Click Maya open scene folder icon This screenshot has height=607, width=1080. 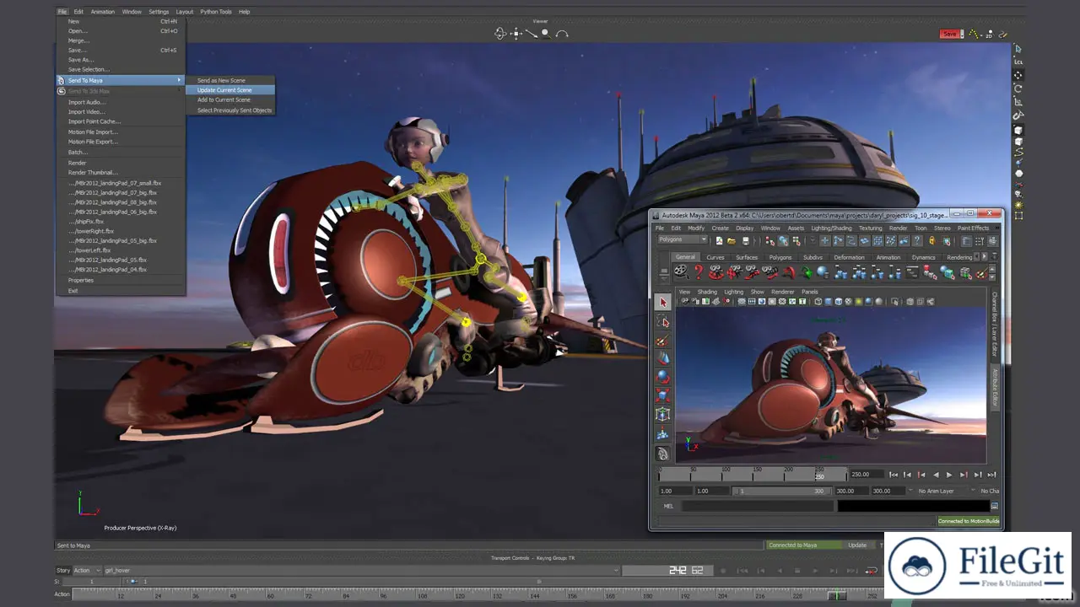point(732,240)
